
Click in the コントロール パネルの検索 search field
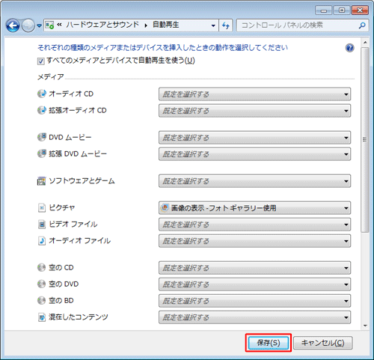point(298,25)
